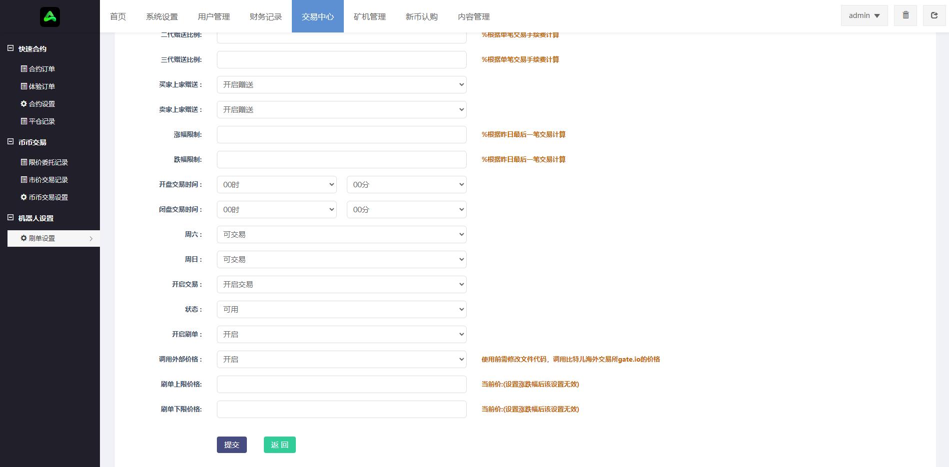Change 周六 to a different trading option
949x467 pixels.
point(341,234)
